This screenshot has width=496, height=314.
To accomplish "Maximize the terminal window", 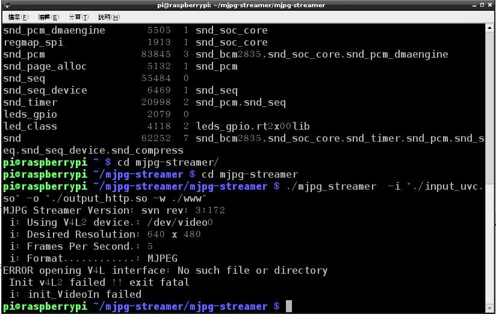I will click(x=482, y=5).
